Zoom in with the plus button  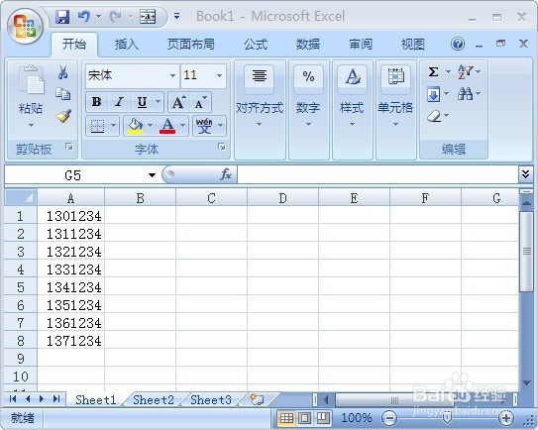[x=506, y=418]
